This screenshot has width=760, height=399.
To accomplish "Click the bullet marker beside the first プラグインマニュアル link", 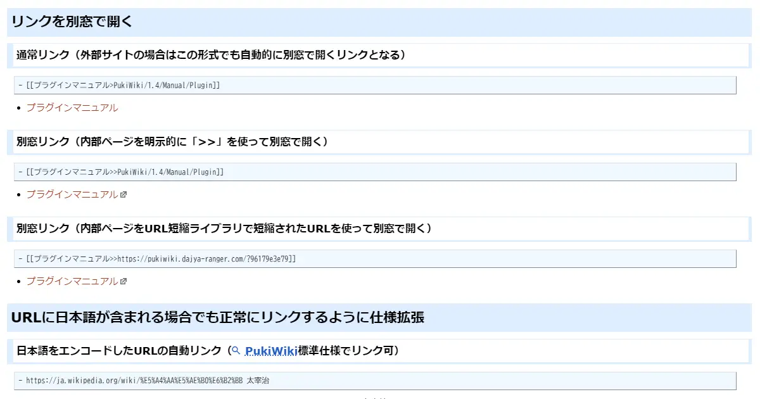I will click(x=17, y=108).
